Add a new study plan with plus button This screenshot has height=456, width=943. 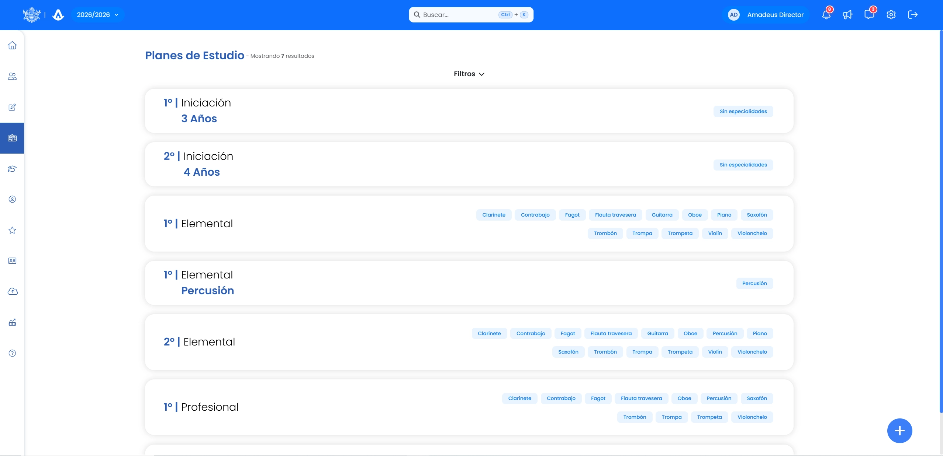tap(899, 431)
